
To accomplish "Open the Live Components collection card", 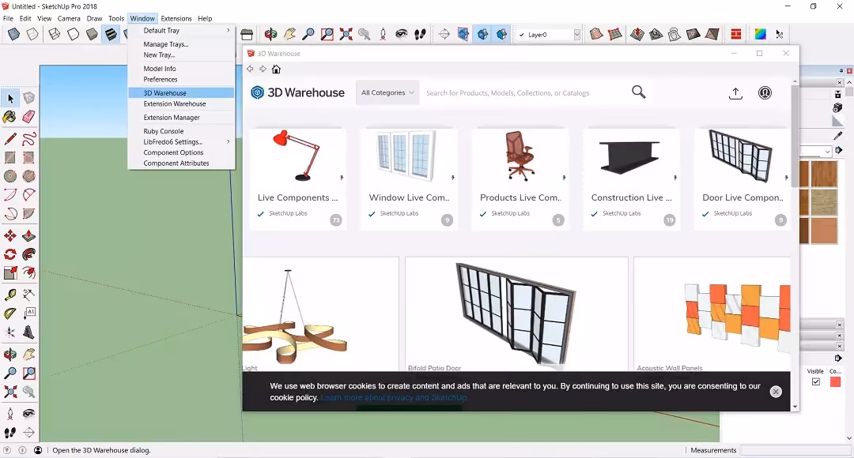I will point(298,179).
